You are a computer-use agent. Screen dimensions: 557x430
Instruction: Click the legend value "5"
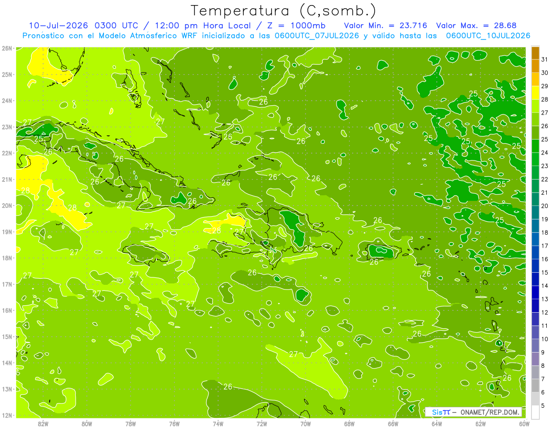coord(543,406)
